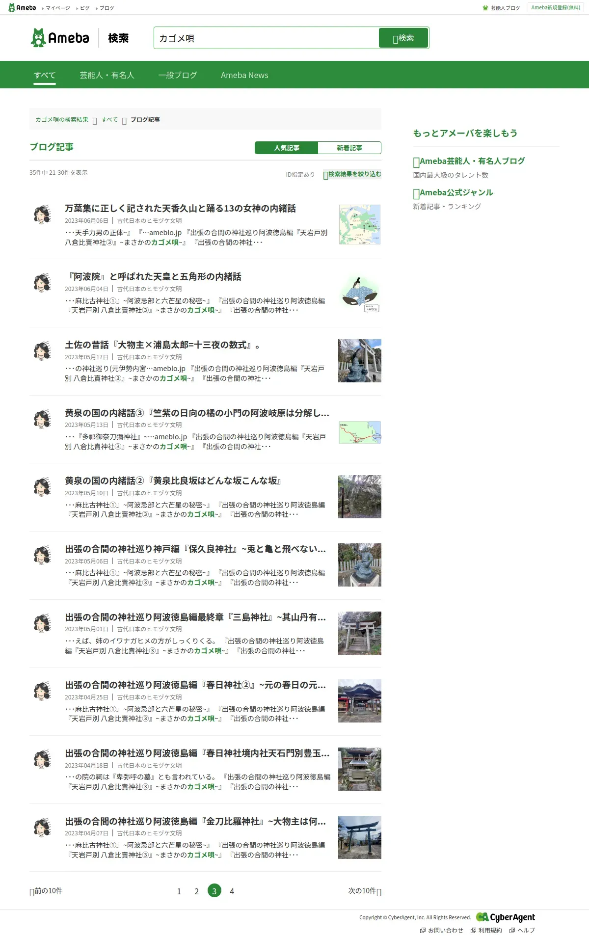Click author avatar beside 万葉集に正しく記された article
The width and height of the screenshot is (589, 936).
pos(43,214)
